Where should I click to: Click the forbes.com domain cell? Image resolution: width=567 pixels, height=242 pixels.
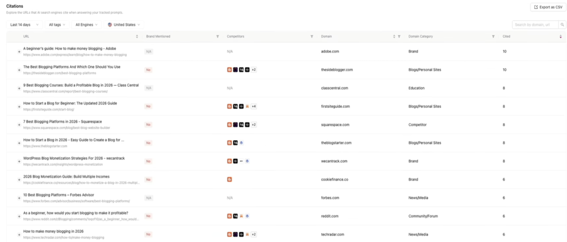[330, 198]
